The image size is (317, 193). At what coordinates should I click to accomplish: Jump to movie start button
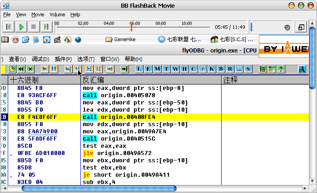(9, 27)
